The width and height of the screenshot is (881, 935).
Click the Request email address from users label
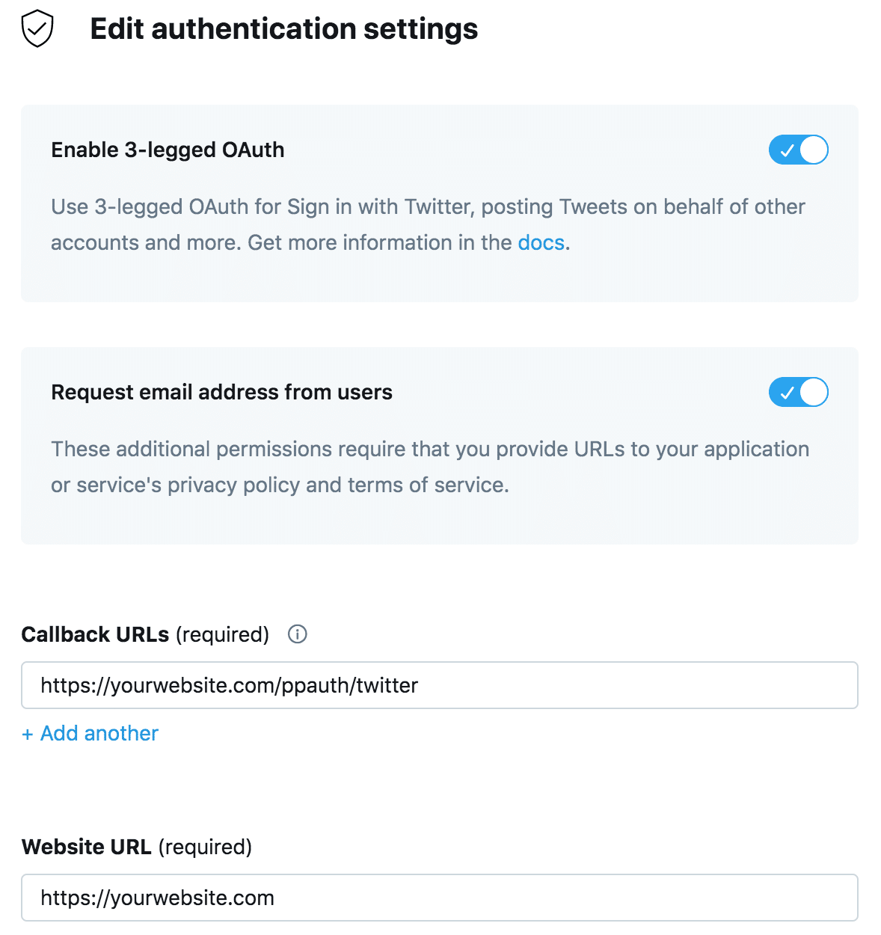(221, 392)
